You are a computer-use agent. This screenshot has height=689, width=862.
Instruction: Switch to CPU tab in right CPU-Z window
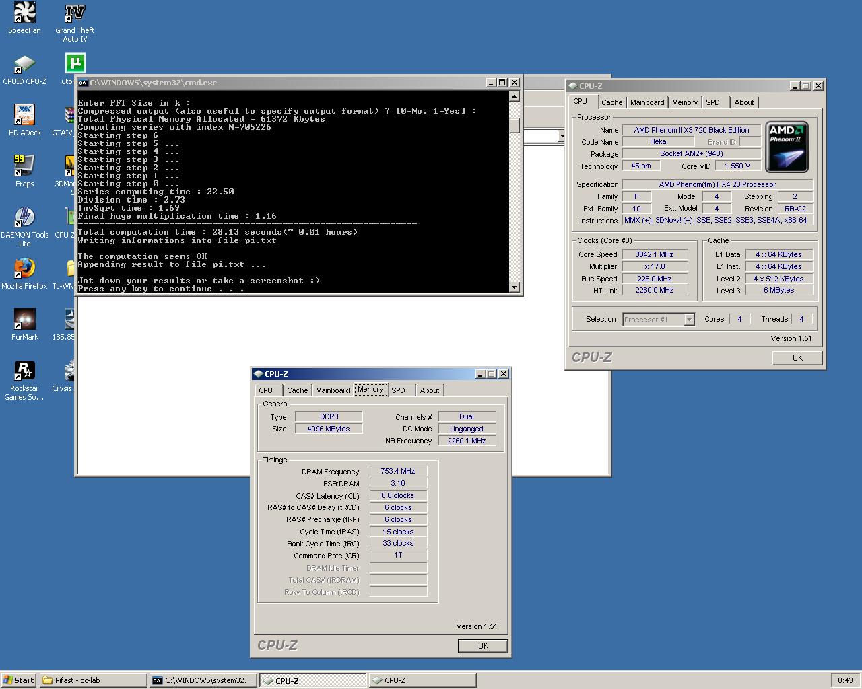(x=581, y=102)
